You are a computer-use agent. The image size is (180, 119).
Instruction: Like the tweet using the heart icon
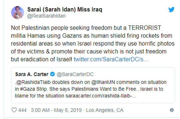[14, 110]
